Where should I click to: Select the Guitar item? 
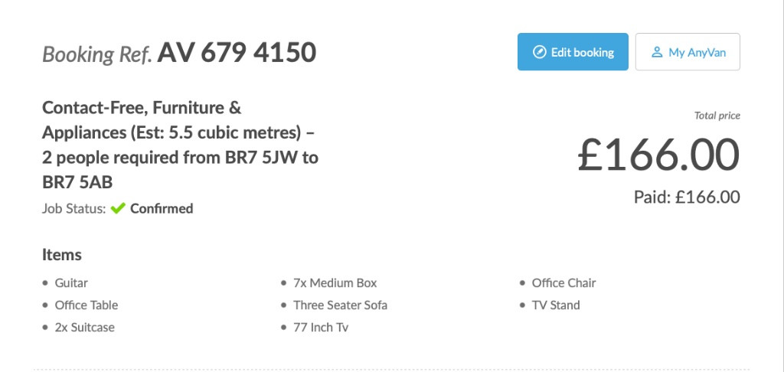(x=71, y=283)
